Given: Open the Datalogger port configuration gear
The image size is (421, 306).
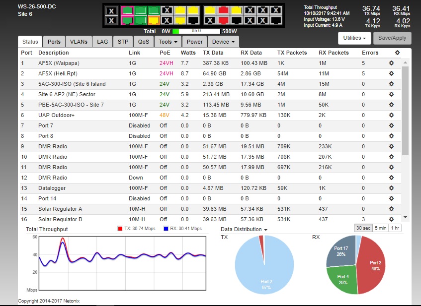Looking at the screenshot, I should coord(391,188).
